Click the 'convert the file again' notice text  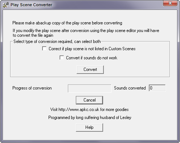pos(86,33)
